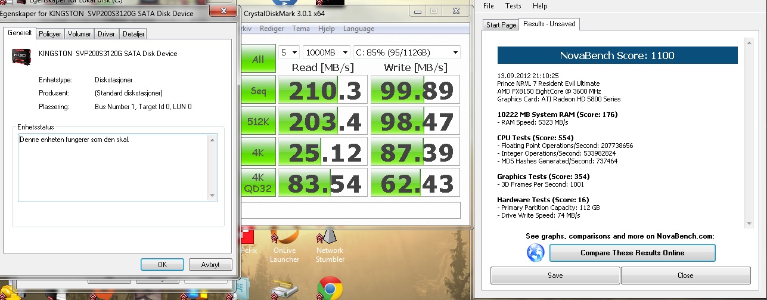Run the Seq benchmark test

[258, 91]
